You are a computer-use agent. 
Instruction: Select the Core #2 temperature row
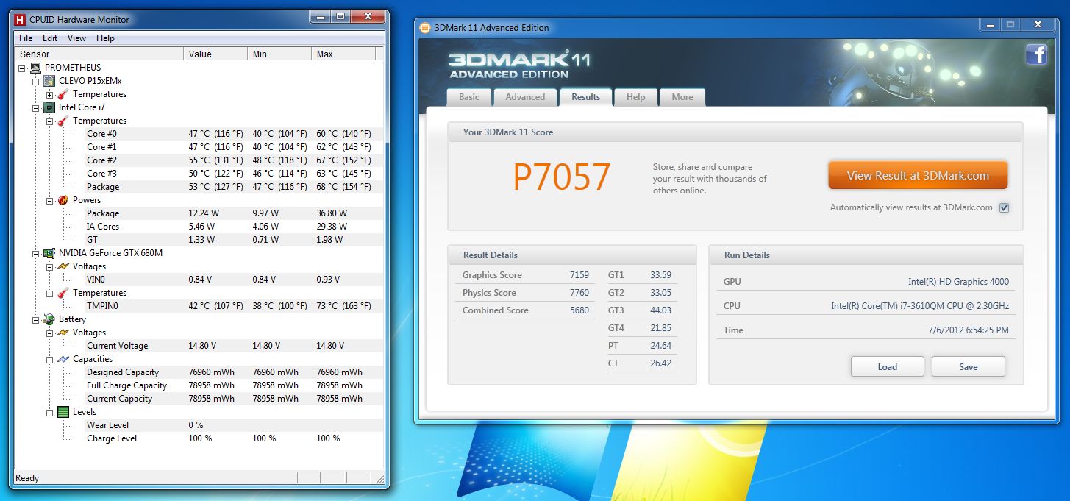[x=199, y=160]
